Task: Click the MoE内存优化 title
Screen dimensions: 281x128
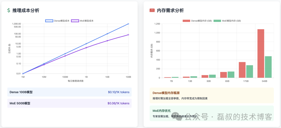Action: tap(162, 111)
